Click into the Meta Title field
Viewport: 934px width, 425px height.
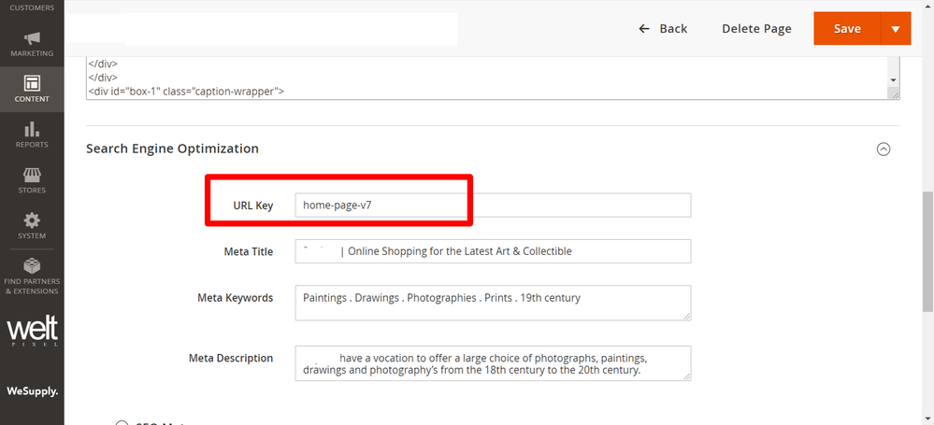[x=492, y=251]
